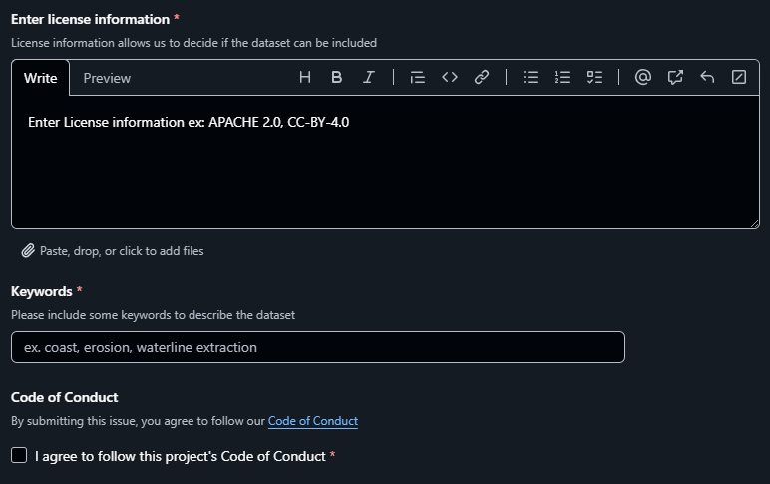Mention a user with the @ icon

[643, 77]
